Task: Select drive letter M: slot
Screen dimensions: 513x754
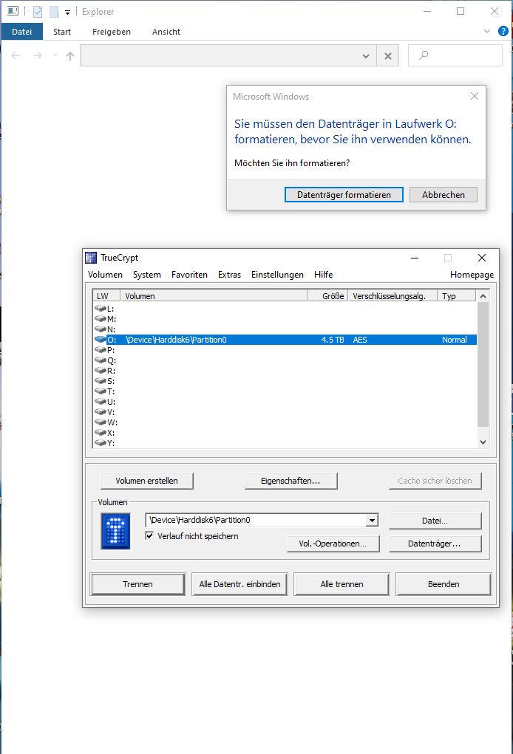Action: (285, 319)
